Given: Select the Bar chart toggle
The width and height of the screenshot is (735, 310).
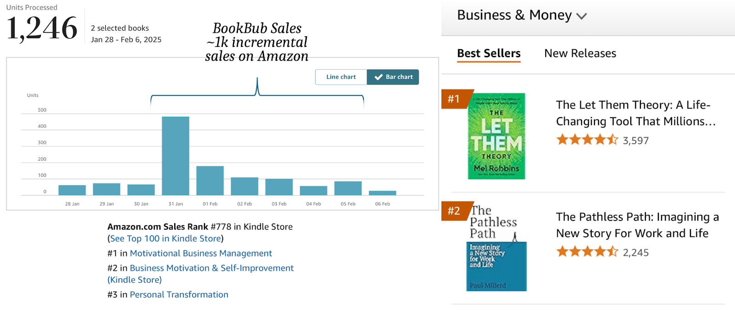Looking at the screenshot, I should coord(393,77).
